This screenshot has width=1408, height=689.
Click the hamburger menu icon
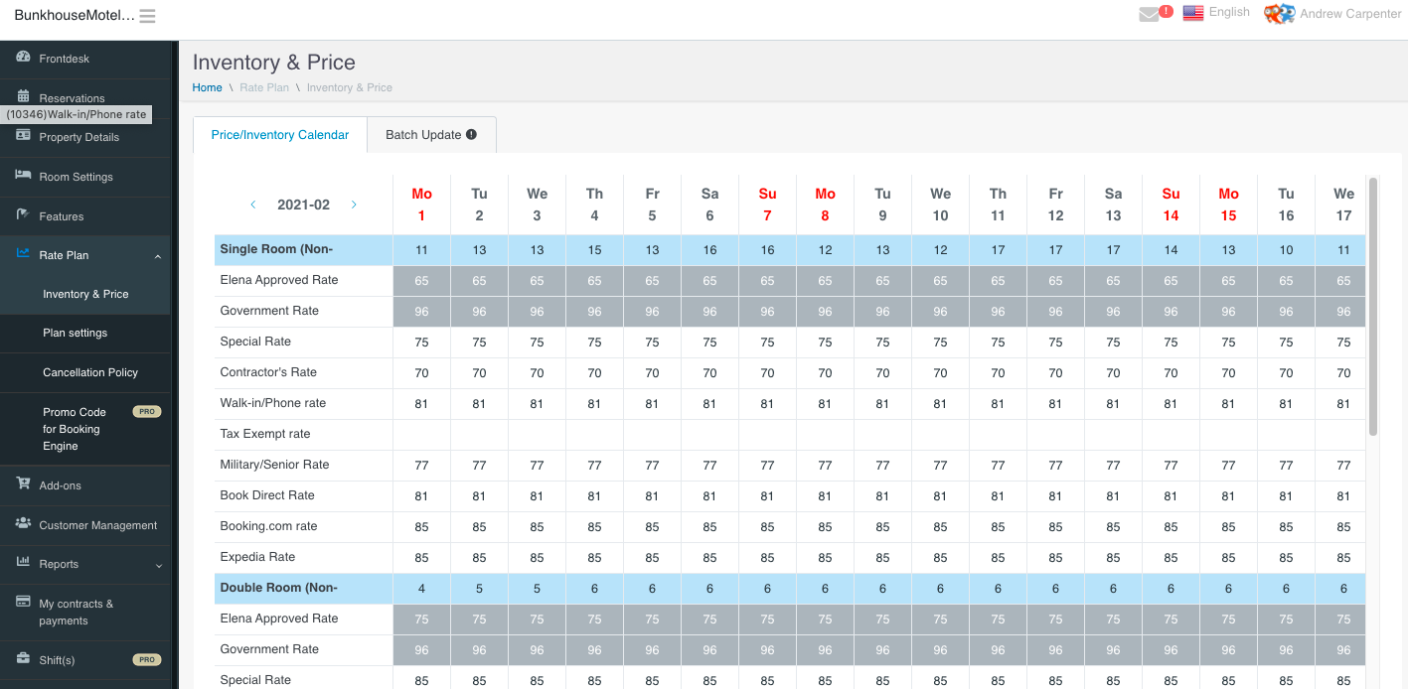point(147,16)
